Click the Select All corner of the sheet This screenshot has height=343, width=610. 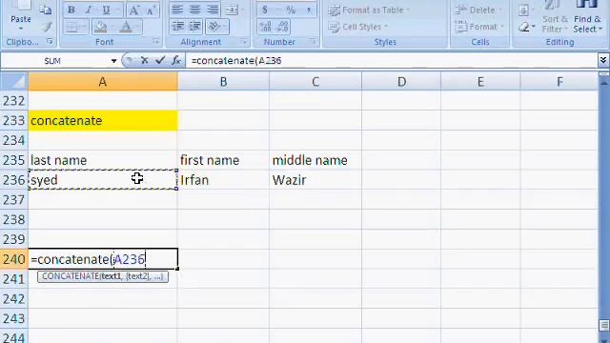click(x=14, y=81)
